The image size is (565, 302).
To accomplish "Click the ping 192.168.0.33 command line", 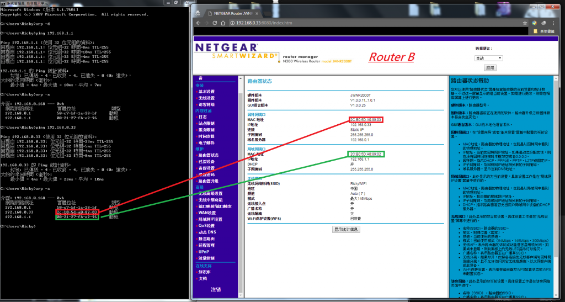I will pos(38,127).
